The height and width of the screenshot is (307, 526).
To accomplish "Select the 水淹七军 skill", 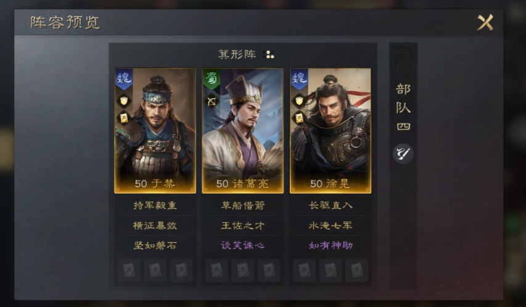I will pyautogui.click(x=331, y=226).
